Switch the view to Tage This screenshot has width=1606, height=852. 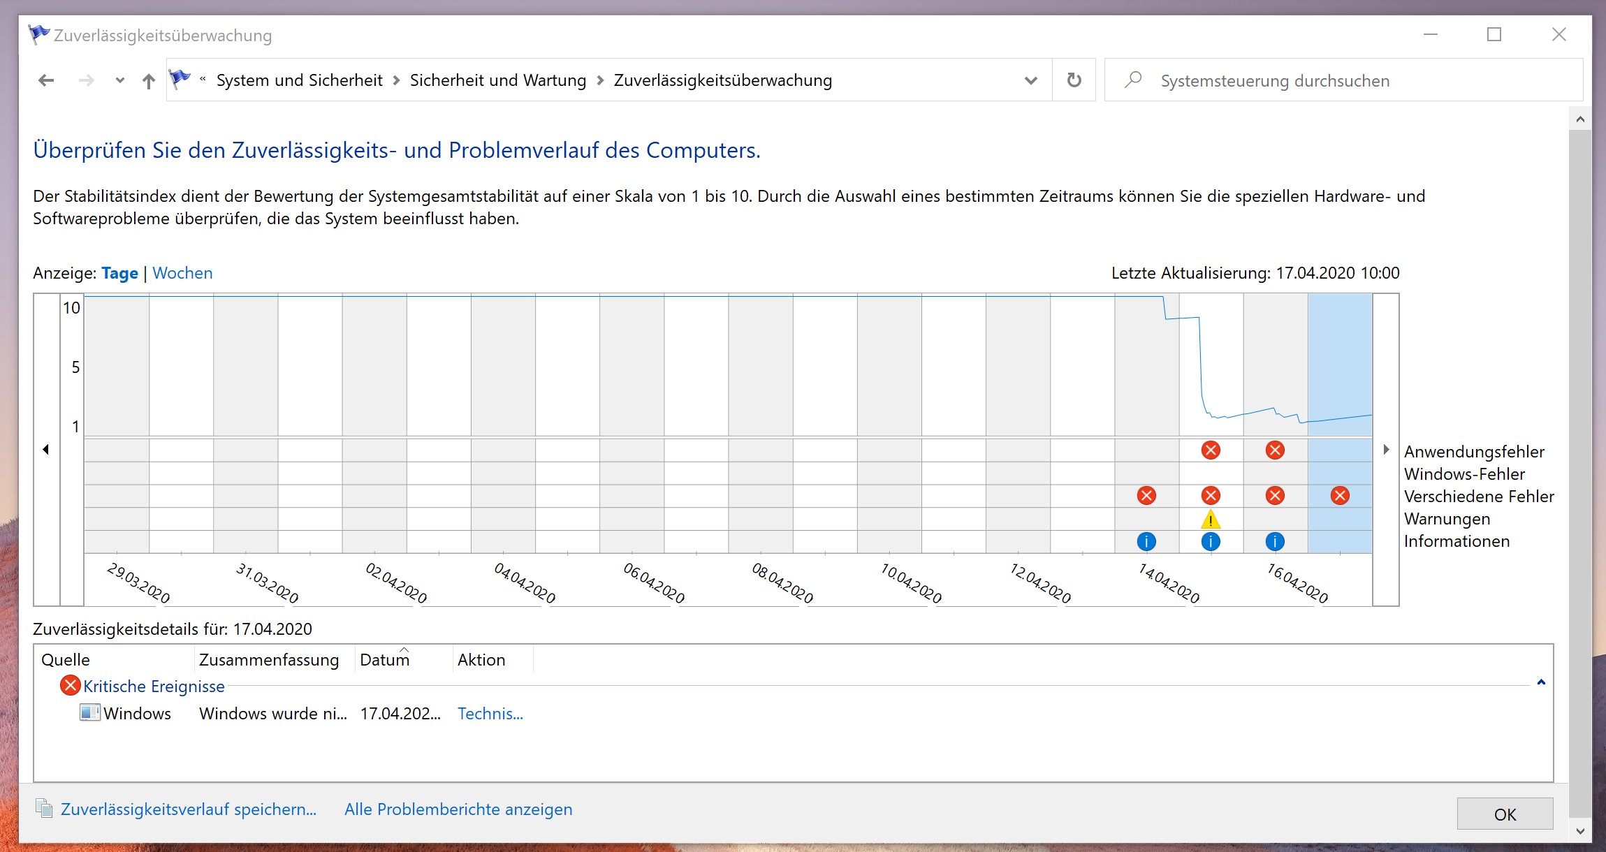119,273
